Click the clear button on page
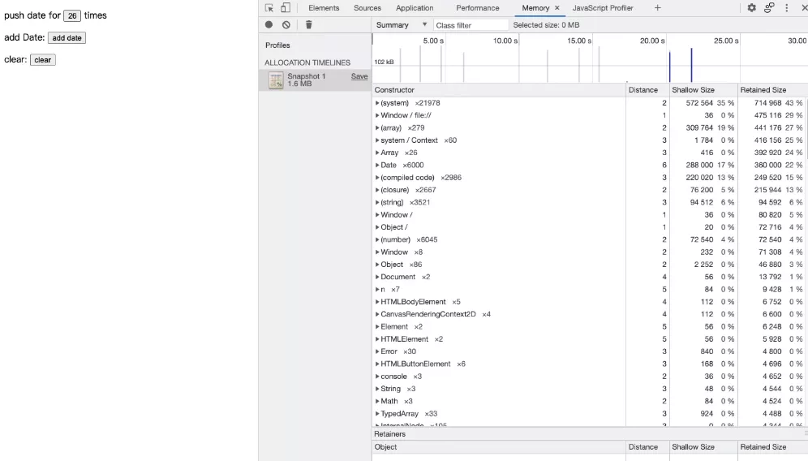 [x=43, y=60]
